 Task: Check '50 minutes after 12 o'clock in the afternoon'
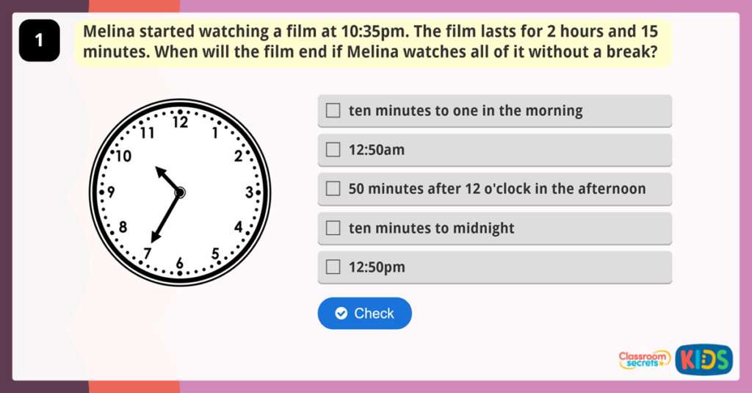click(x=333, y=189)
